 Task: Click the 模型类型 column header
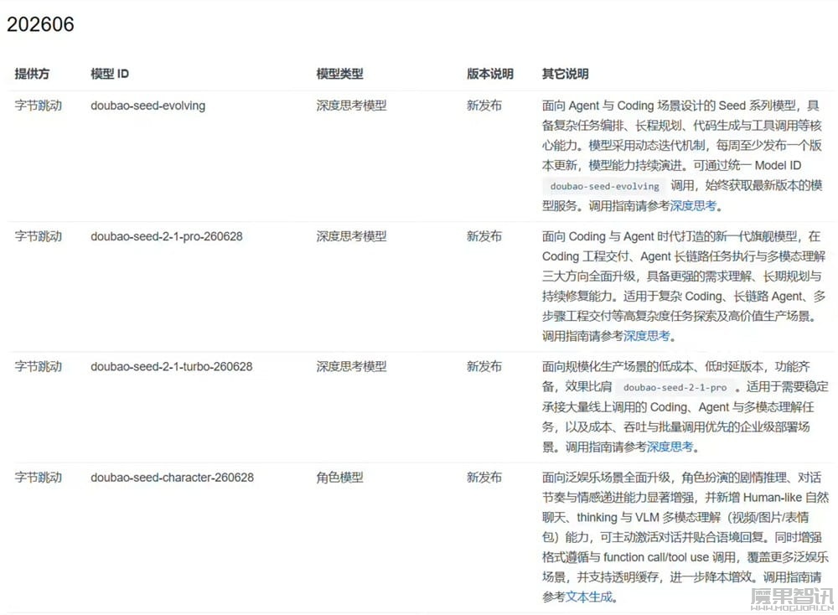tap(339, 74)
